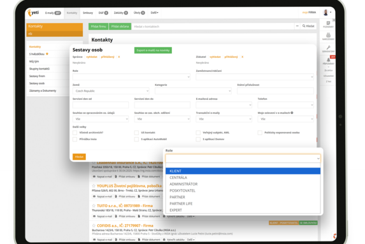Click the yeti footprint logo

(33, 13)
